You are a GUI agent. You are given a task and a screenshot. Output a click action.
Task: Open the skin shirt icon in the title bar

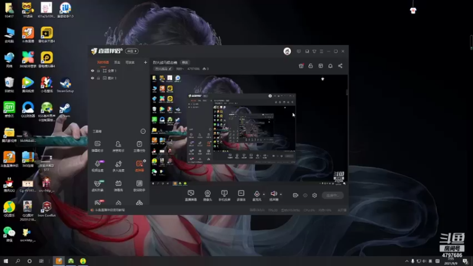315,51
